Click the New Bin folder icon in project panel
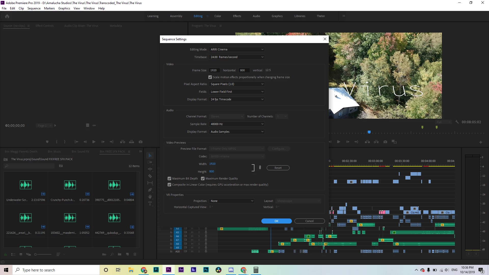The image size is (489, 275). coord(119,254)
